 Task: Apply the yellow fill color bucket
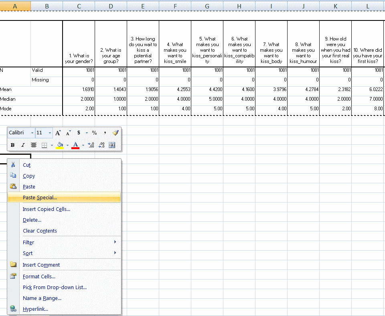coord(60,145)
